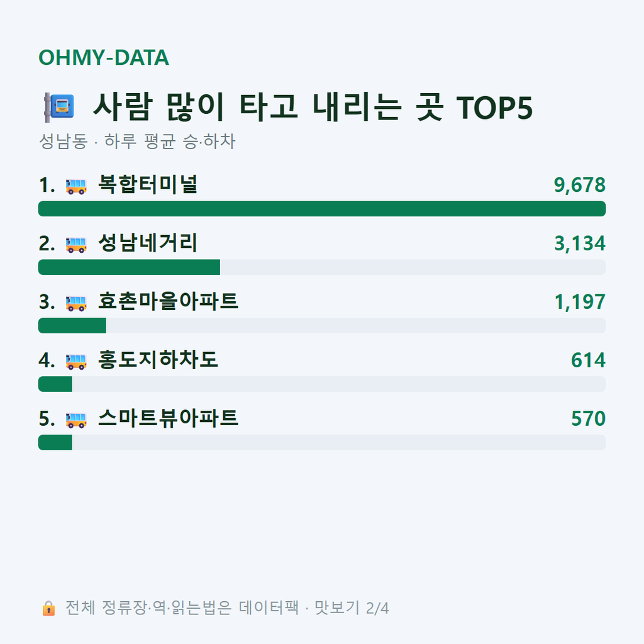Click the lock icon in the footer

pos(48,608)
